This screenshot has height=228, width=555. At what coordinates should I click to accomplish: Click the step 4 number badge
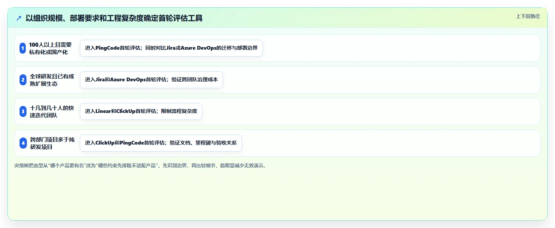click(x=23, y=143)
